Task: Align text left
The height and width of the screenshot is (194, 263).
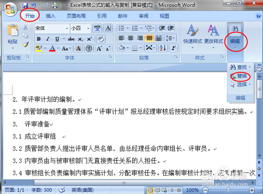Action: coord(121,38)
